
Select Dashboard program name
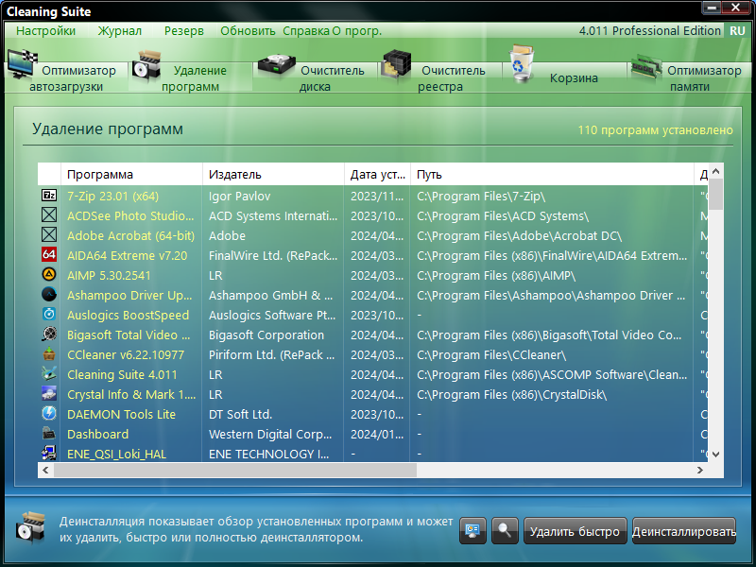(x=98, y=434)
